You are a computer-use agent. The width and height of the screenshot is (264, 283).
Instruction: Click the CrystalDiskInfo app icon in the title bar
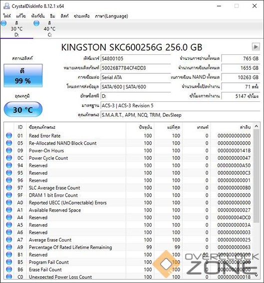point(6,6)
